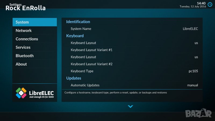Switch to the Bluetooth category
215x121 pixels.
pos(35,56)
